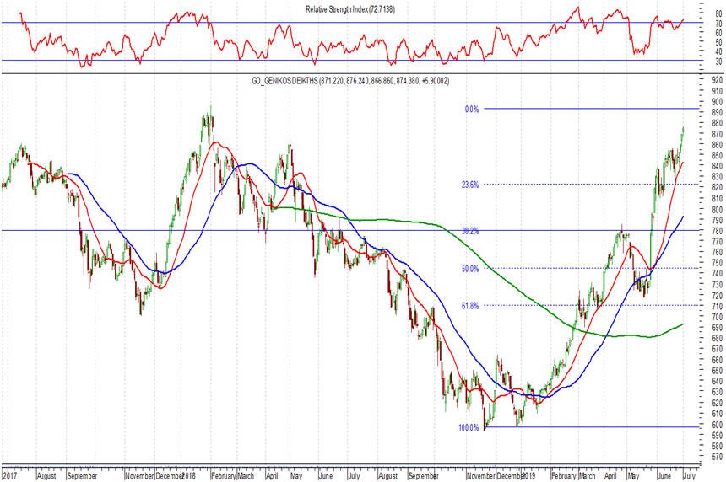
Task: Click the February label following 2019
Action: [564, 475]
